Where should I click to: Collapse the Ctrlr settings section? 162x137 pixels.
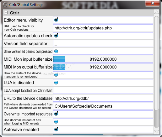point(6,13)
